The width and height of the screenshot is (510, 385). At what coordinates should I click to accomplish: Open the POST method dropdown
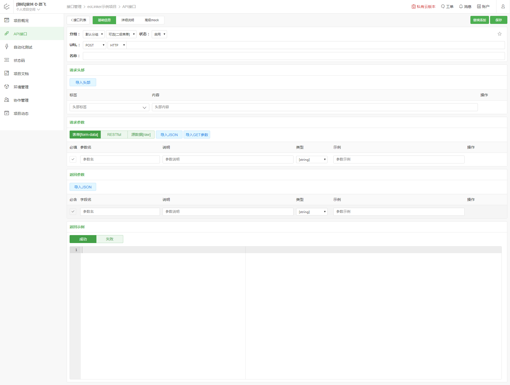pyautogui.click(x=94, y=45)
